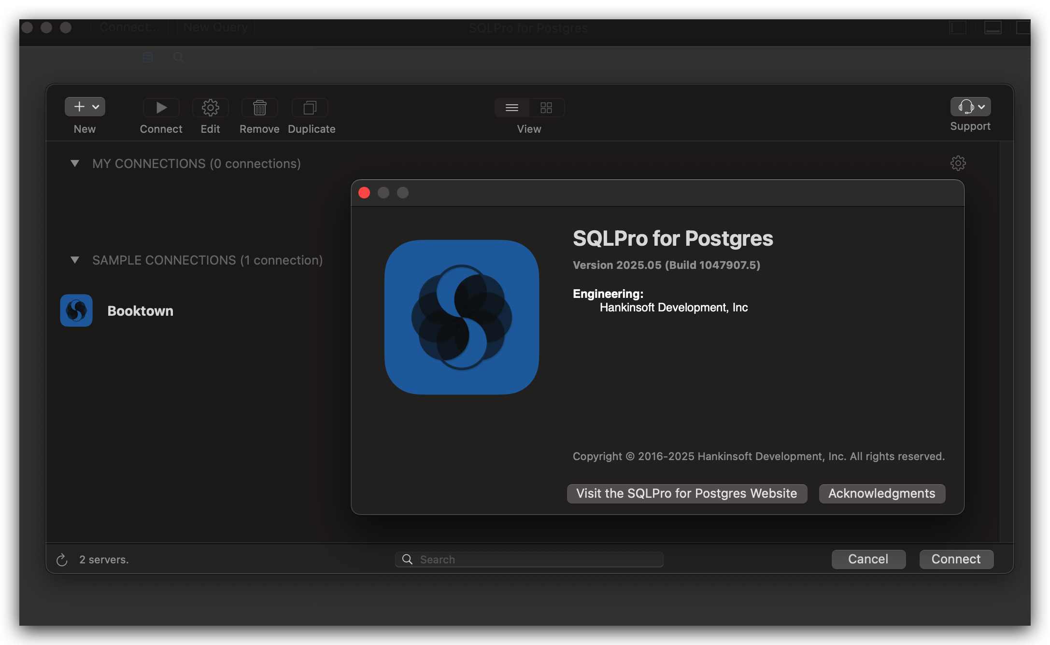This screenshot has width=1050, height=645.
Task: Click the Cancel button
Action: coord(868,559)
